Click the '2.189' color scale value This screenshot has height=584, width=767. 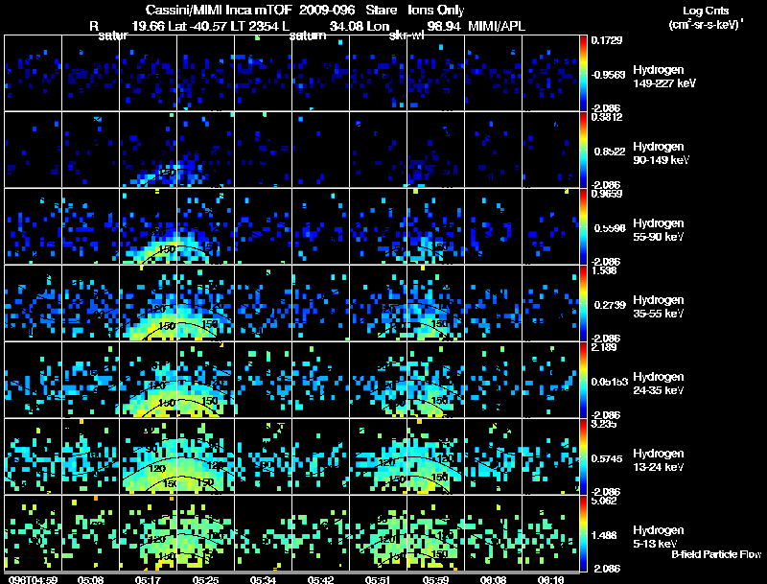[604, 347]
